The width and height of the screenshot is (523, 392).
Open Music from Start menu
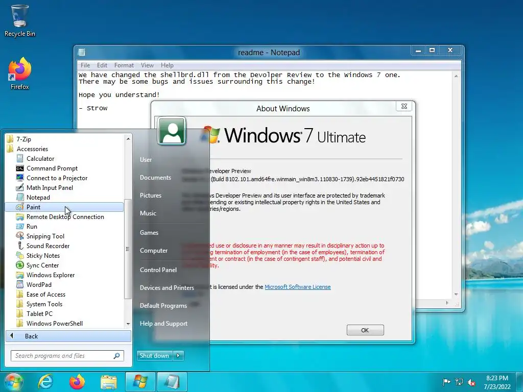click(148, 213)
